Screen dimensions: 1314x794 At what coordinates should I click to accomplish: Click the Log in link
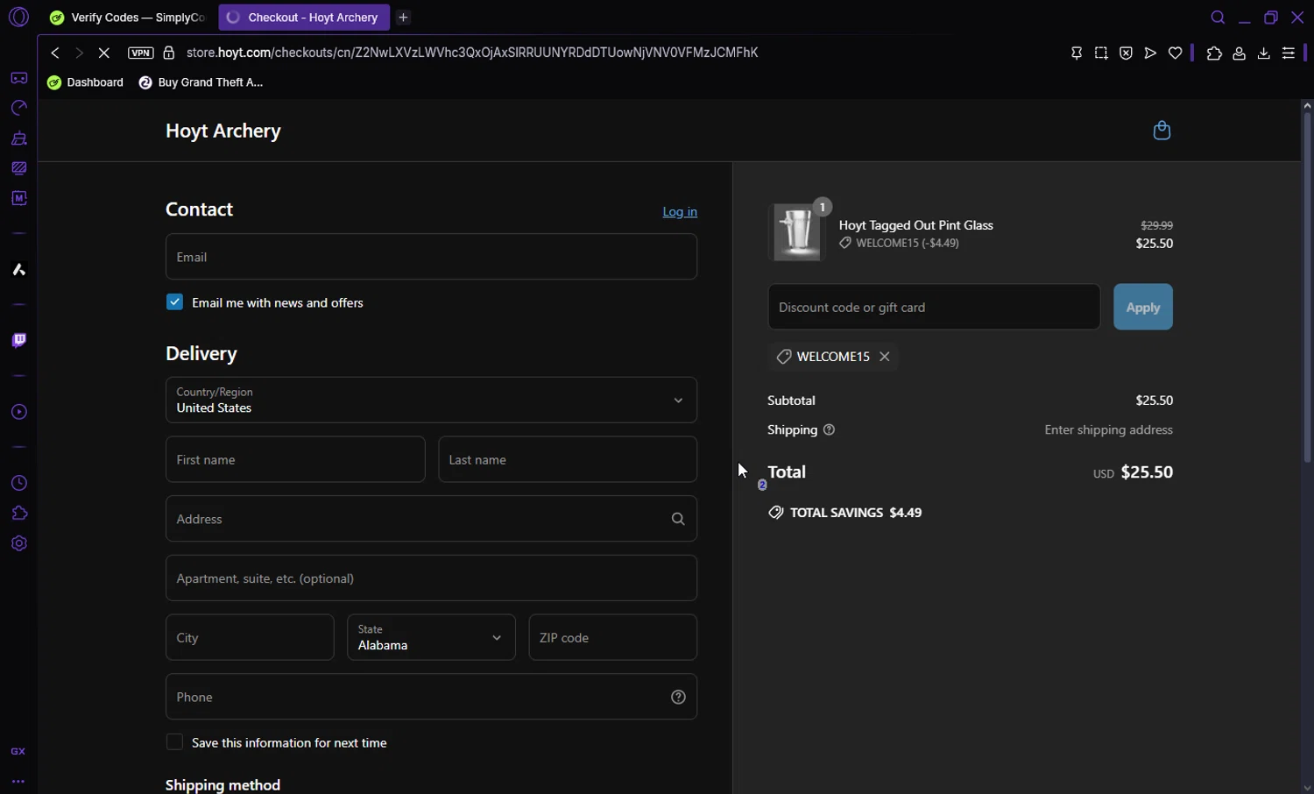point(680,211)
